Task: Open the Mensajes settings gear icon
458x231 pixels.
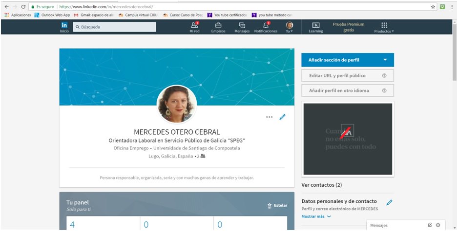Action: coord(438,225)
